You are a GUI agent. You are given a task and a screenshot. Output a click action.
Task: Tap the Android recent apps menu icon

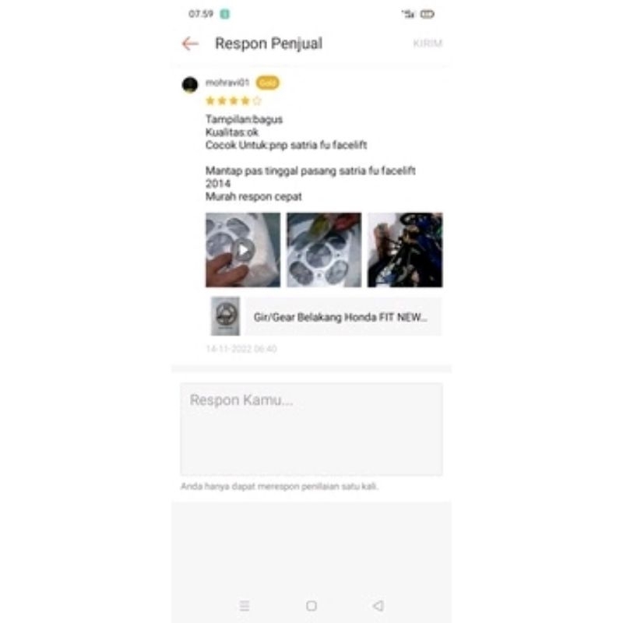245,606
